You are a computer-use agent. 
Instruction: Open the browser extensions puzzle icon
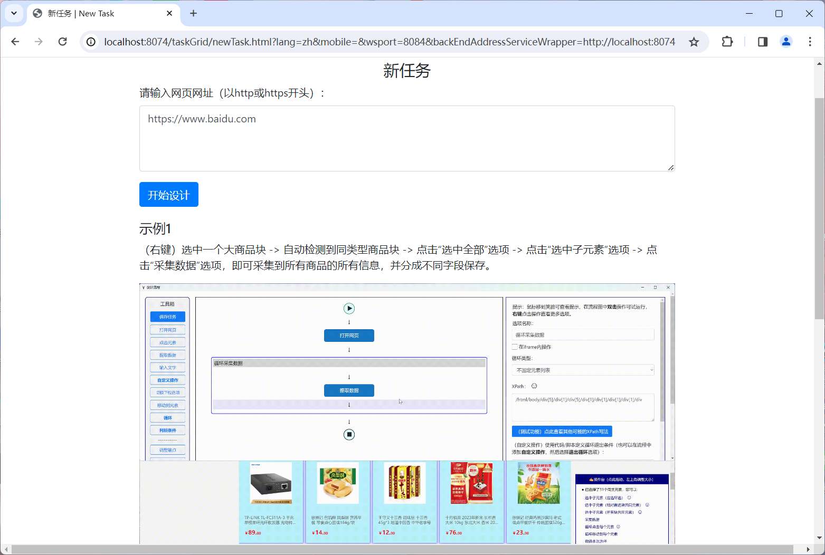click(727, 42)
